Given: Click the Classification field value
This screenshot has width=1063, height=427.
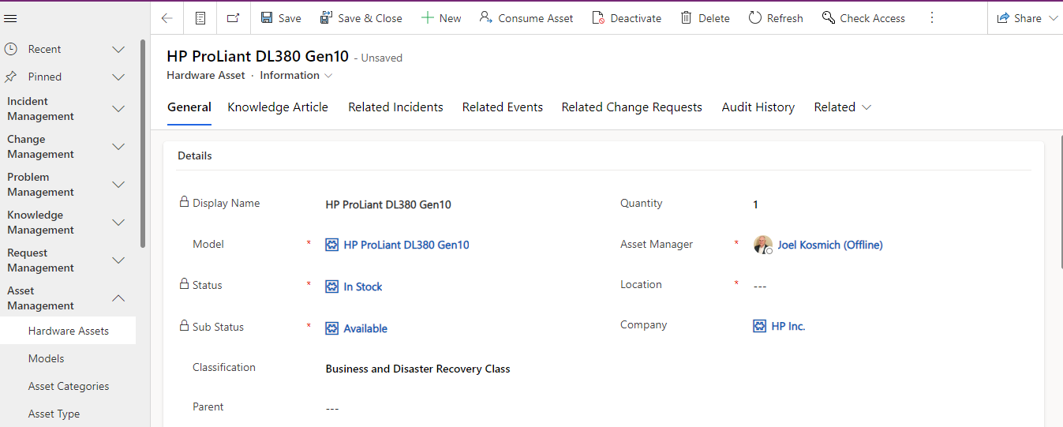Looking at the screenshot, I should coord(417,369).
